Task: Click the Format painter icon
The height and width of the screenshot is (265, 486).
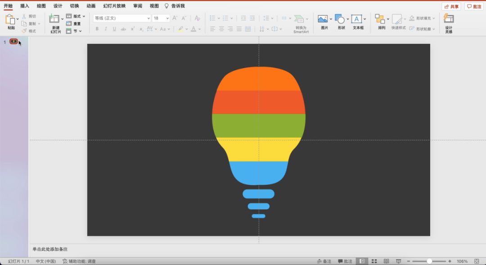Action: (x=24, y=31)
